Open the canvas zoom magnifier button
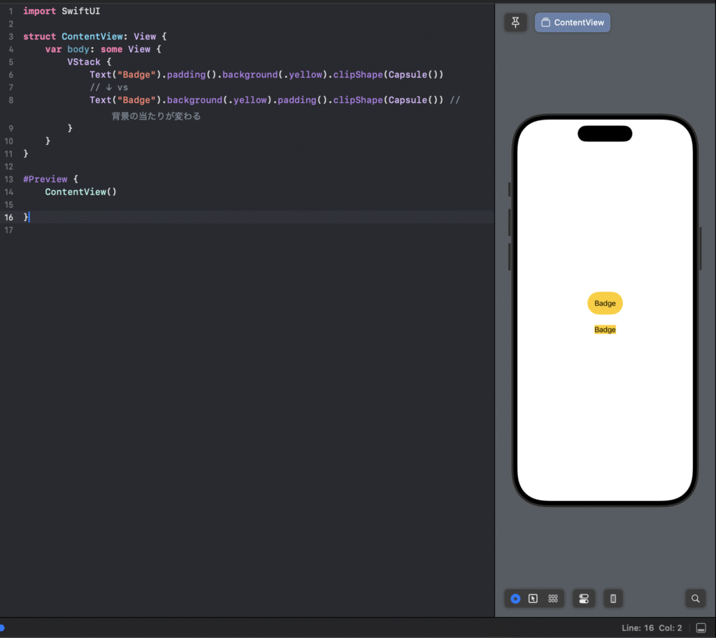This screenshot has width=716, height=638. [695, 598]
